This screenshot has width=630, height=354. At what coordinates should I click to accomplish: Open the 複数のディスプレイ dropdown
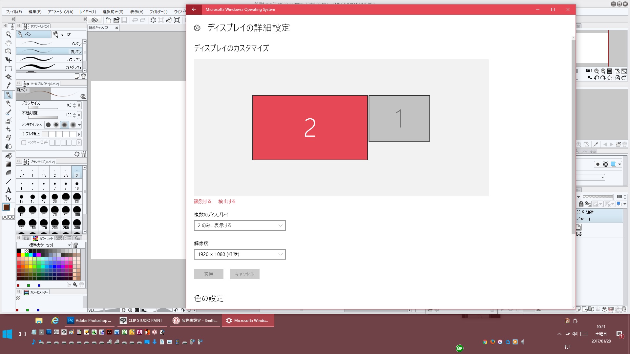[240, 226]
